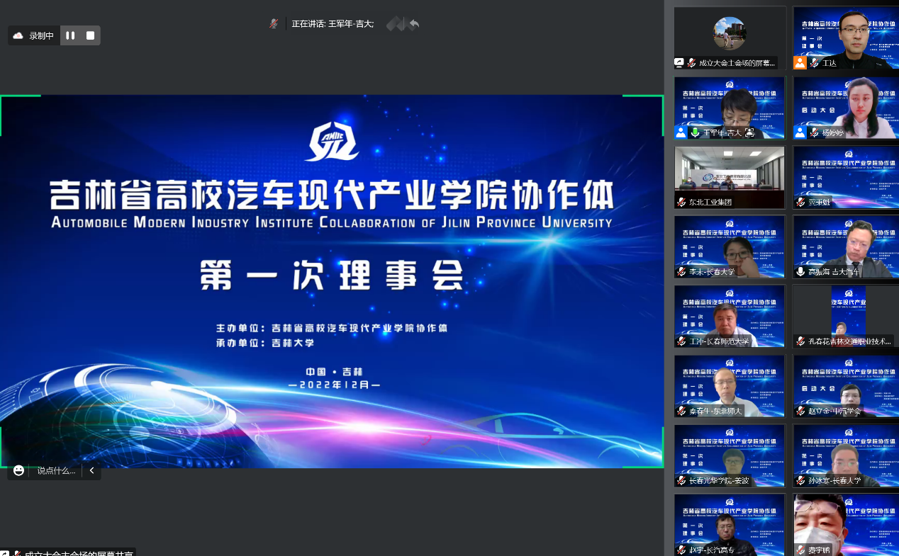Click the orange host icon in top-right tile

pos(800,63)
